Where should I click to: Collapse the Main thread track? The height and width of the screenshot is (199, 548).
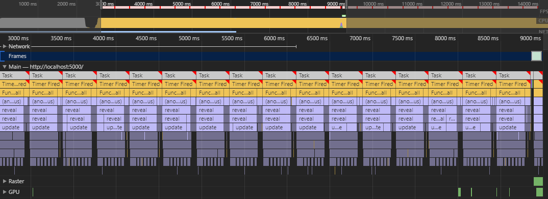coord(5,67)
